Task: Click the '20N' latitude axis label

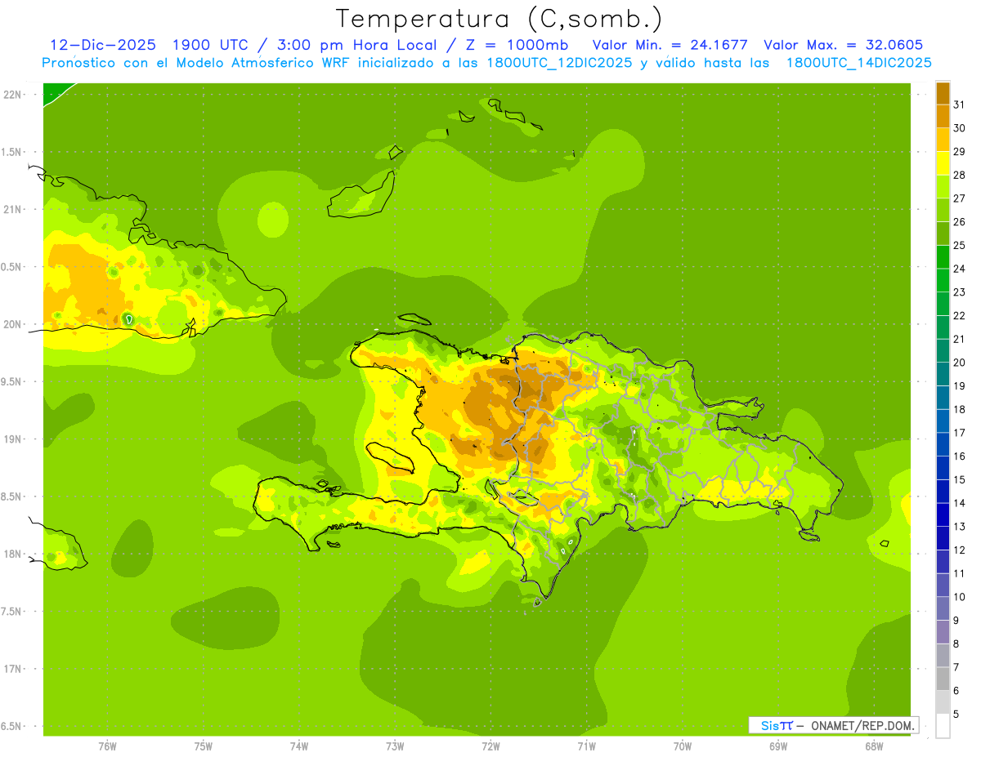Action: coord(13,324)
